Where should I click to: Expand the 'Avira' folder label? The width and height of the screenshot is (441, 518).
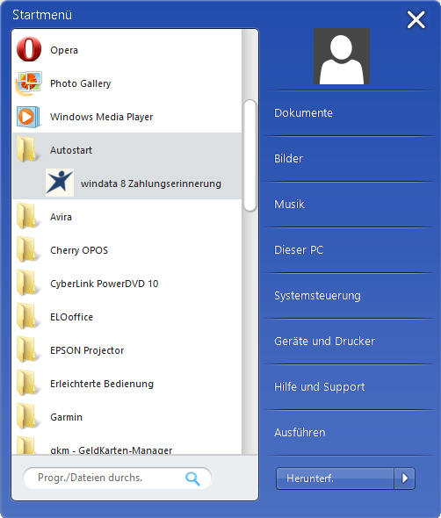pos(61,217)
